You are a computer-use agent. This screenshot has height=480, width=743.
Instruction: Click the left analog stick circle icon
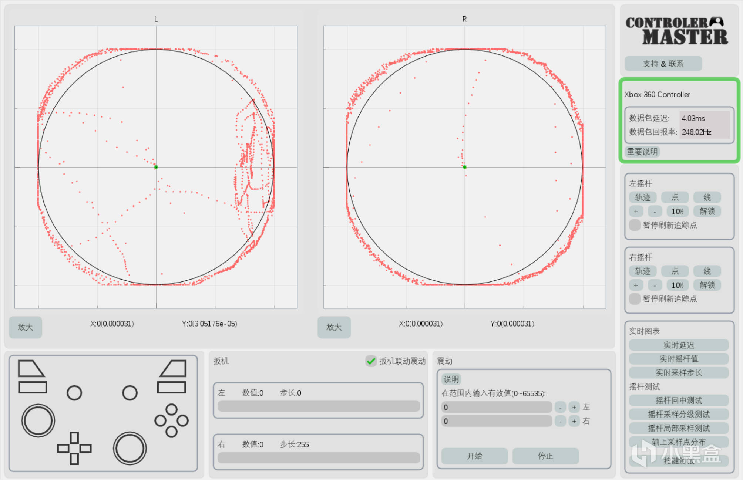(38, 420)
